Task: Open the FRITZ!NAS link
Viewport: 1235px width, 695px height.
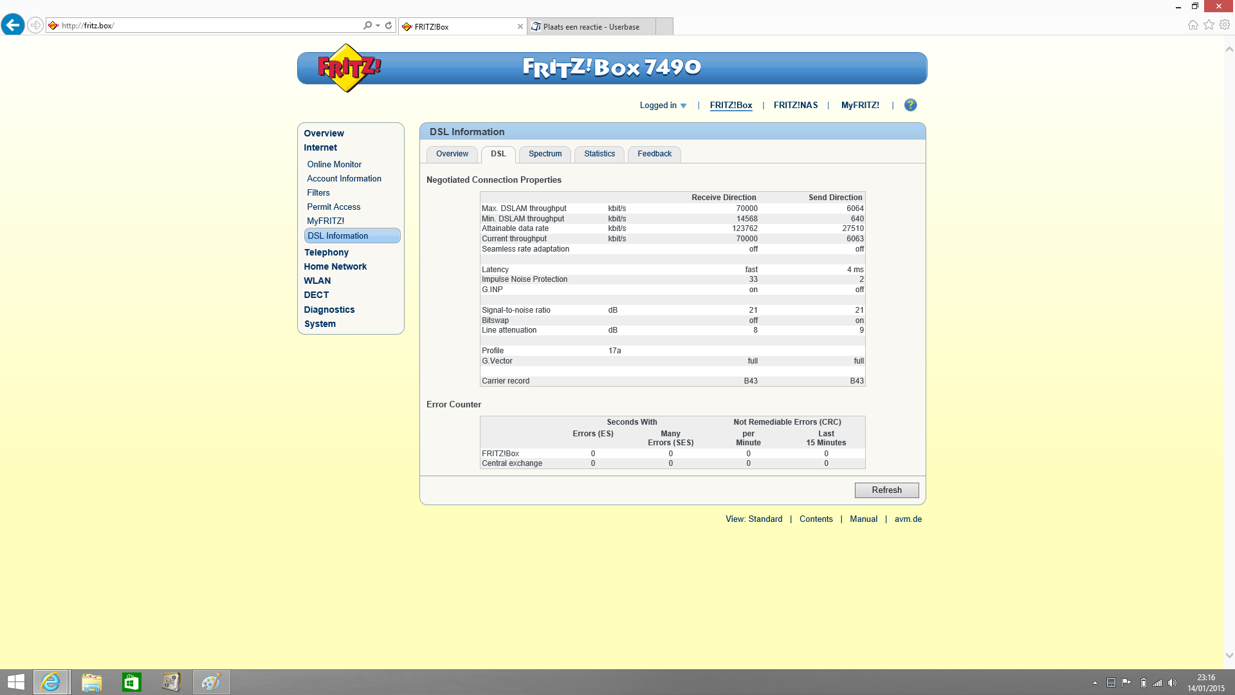Action: (x=795, y=106)
